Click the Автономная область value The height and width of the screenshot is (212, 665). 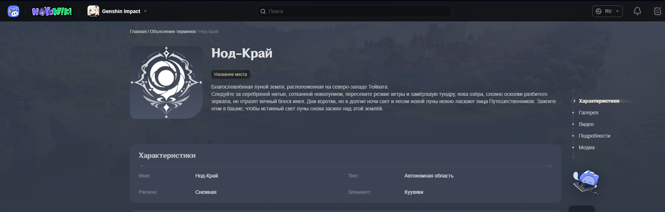(x=429, y=176)
